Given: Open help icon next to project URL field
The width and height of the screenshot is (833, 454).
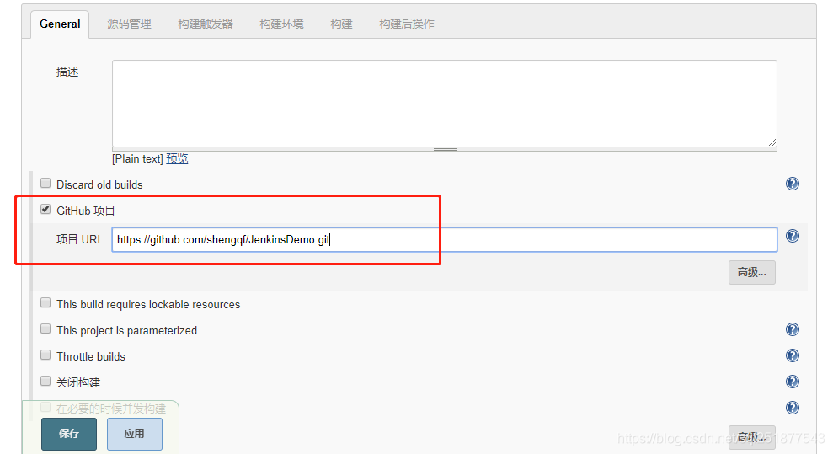Looking at the screenshot, I should point(792,236).
